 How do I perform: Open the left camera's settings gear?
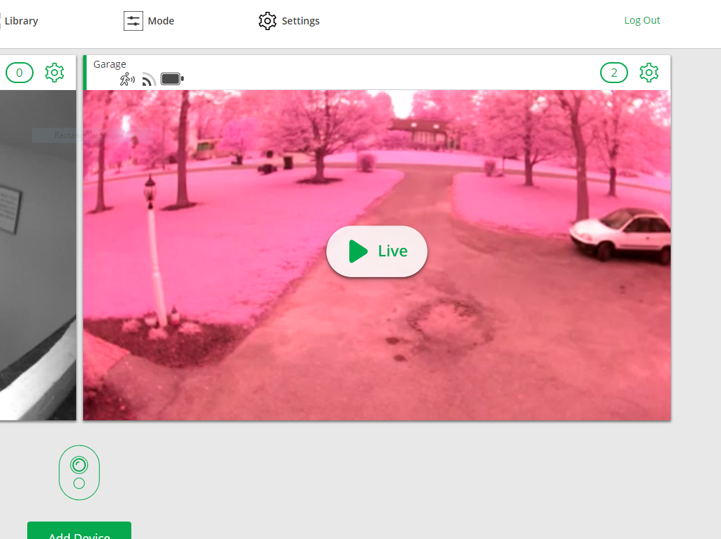coord(54,72)
